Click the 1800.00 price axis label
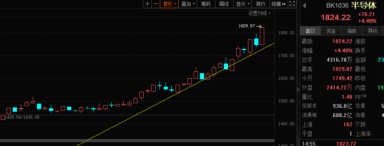Image resolution: width=384 pixels, height=146 pixels. pos(286,33)
